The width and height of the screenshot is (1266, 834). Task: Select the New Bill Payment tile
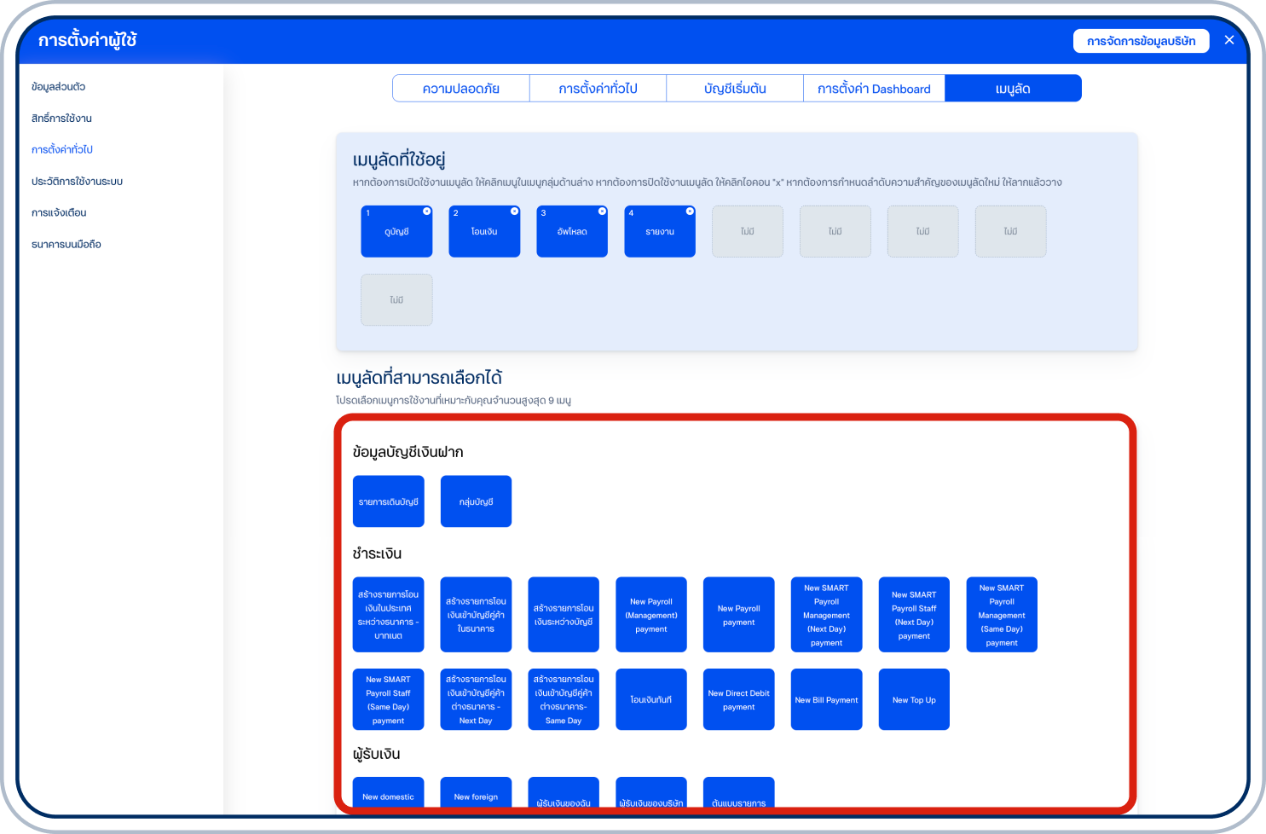(826, 699)
